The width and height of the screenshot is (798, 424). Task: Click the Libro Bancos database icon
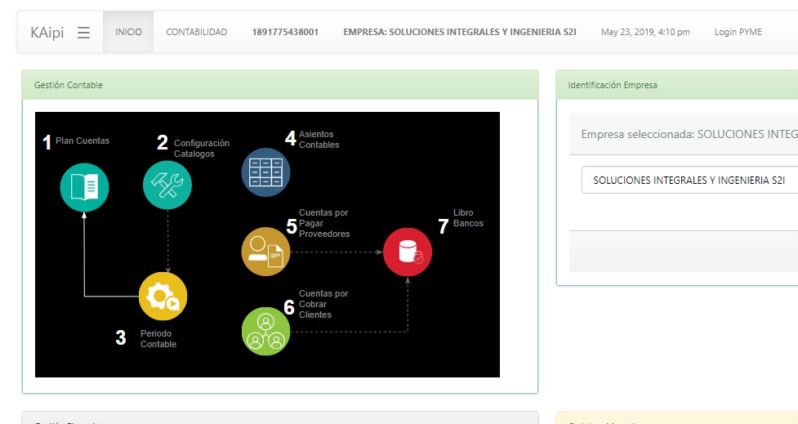[407, 252]
